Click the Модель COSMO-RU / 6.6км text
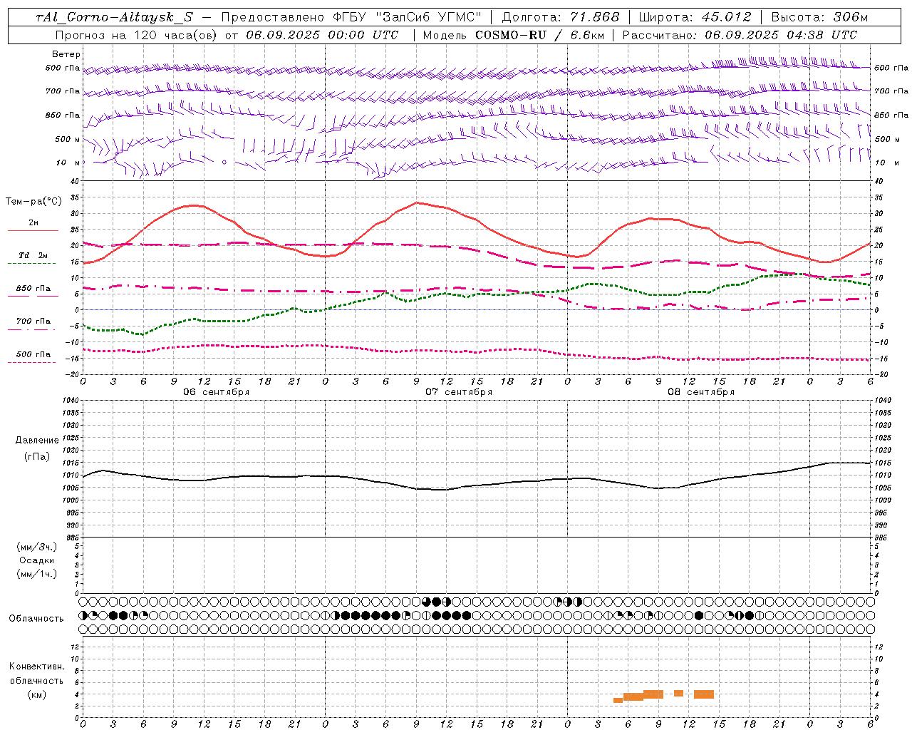 tap(514, 35)
